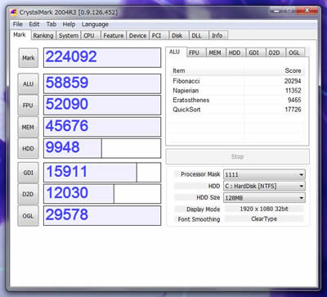
Task: Click the OGL score 29578
Action: [x=102, y=216]
